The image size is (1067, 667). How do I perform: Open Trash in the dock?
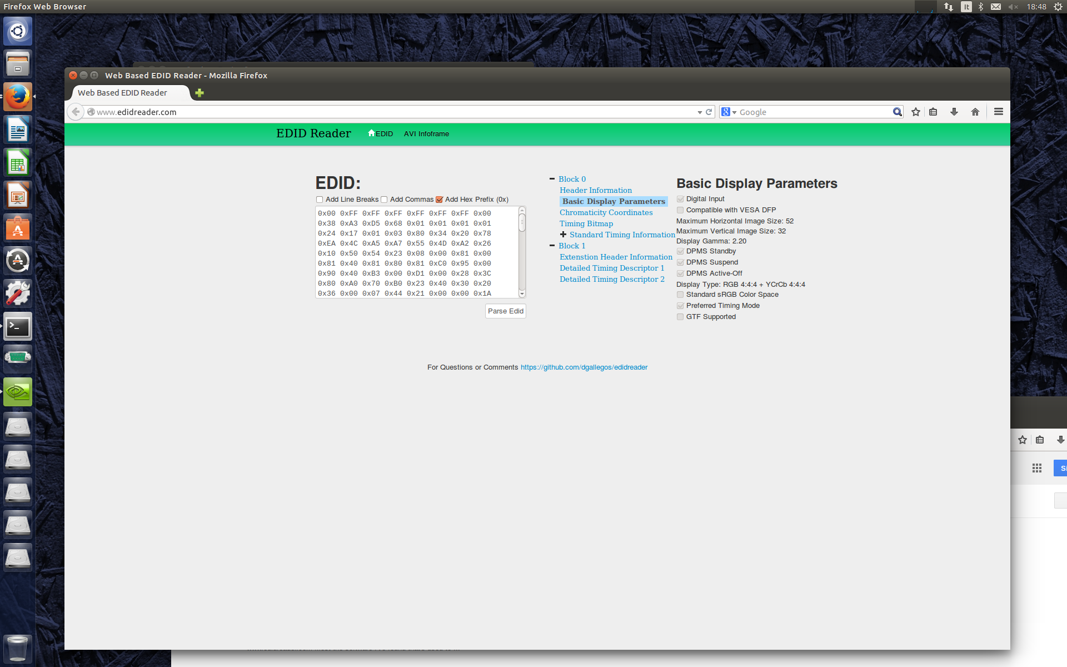[x=18, y=648]
